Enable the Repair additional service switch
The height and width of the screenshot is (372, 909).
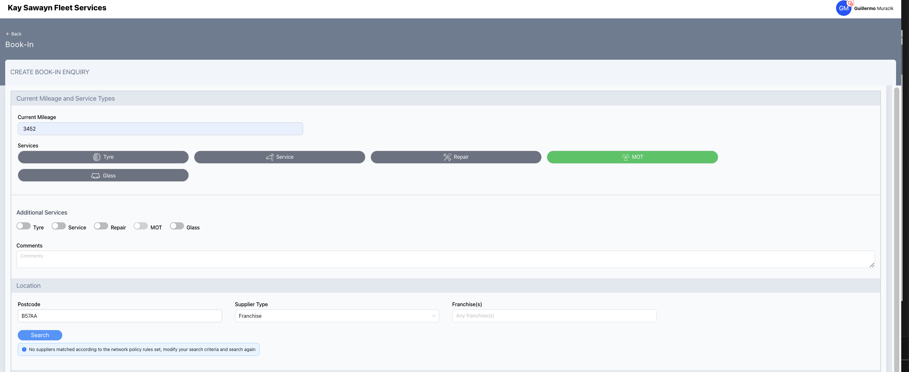coord(101,226)
